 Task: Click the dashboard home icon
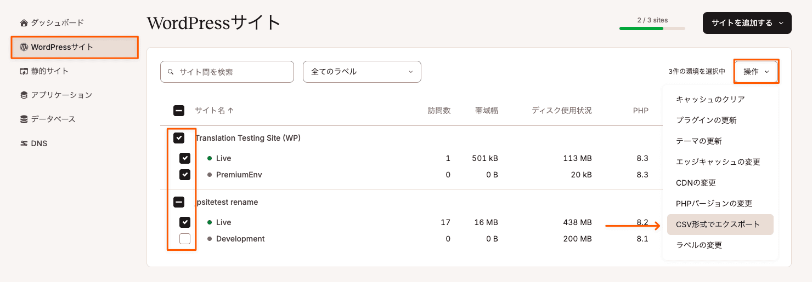[24, 23]
